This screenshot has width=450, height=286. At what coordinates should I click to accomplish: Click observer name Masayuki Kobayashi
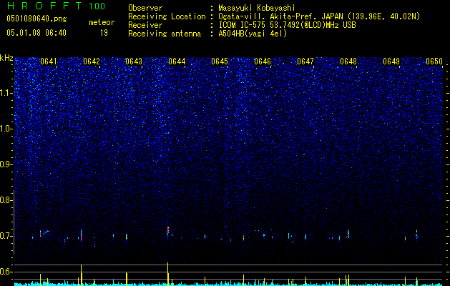[x=257, y=8]
